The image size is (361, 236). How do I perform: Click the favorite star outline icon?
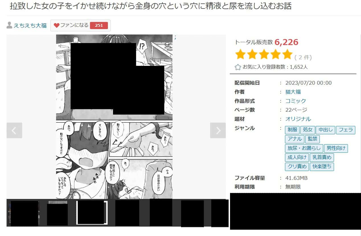(x=238, y=67)
